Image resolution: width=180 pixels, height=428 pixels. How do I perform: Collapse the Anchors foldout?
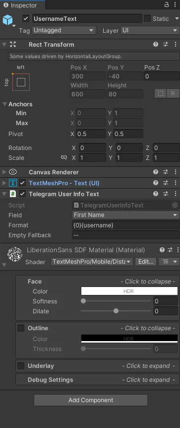(x=4, y=104)
